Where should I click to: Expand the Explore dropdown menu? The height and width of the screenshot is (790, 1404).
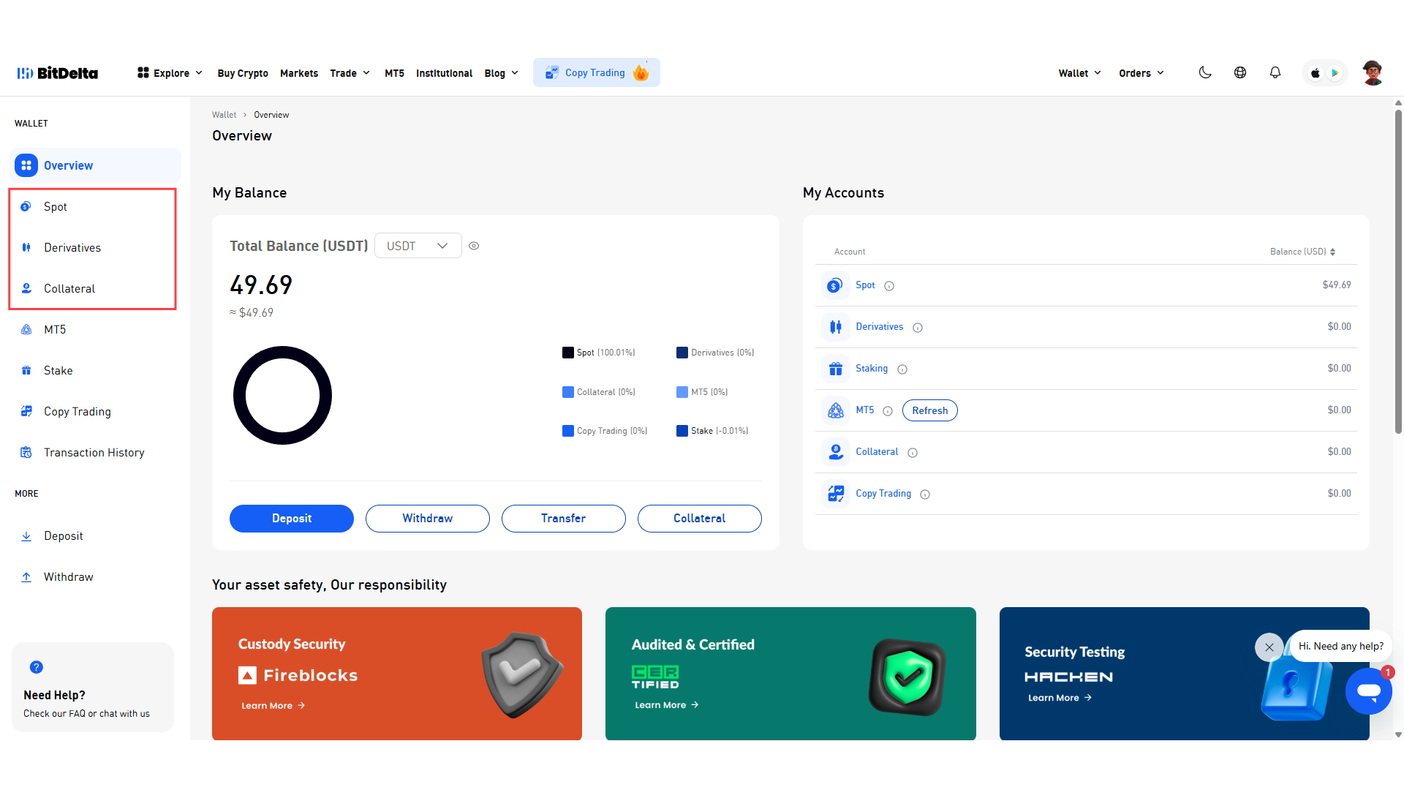point(170,73)
